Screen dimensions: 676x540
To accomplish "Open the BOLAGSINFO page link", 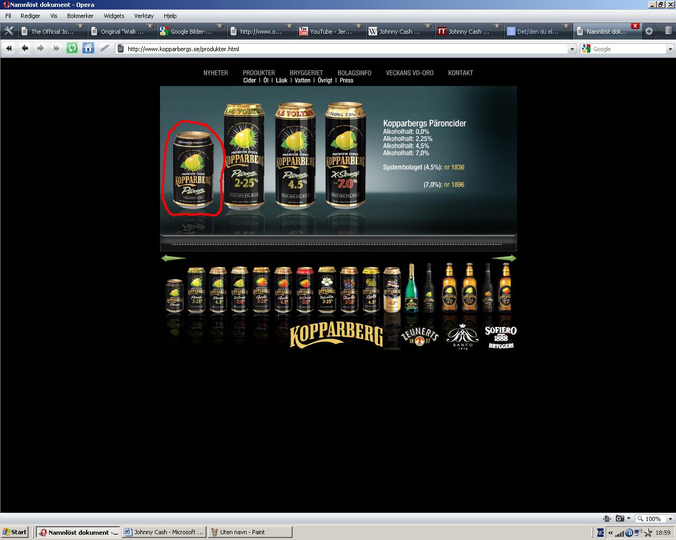I will 354,73.
